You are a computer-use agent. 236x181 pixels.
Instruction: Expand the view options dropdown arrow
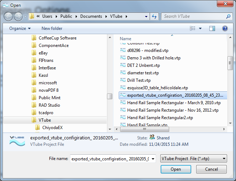tap(200, 28)
